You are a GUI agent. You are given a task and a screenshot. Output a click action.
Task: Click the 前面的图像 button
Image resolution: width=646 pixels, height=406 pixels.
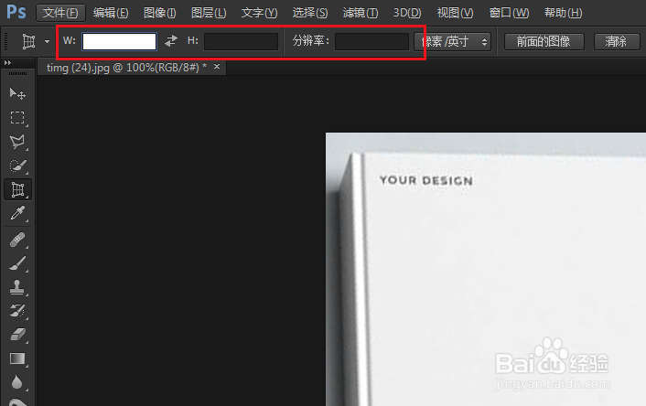[x=544, y=41]
